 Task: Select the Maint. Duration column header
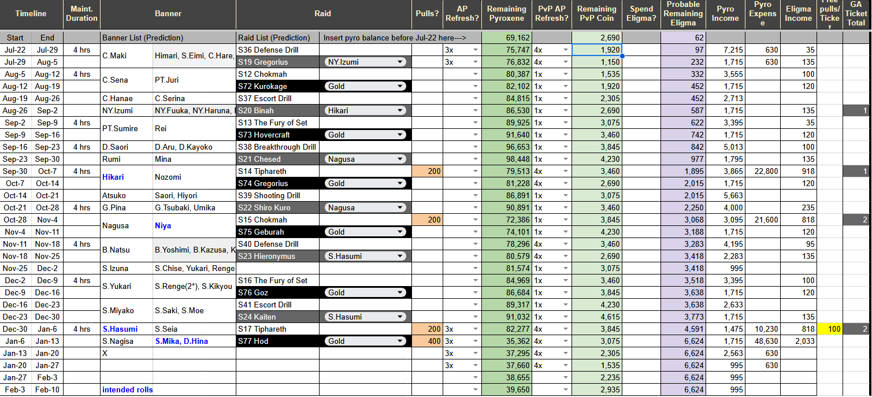coord(81,14)
